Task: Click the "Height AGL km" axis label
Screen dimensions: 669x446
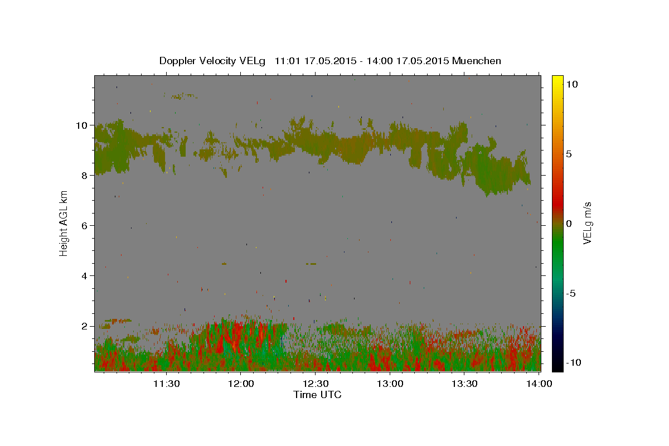Action: (x=64, y=223)
